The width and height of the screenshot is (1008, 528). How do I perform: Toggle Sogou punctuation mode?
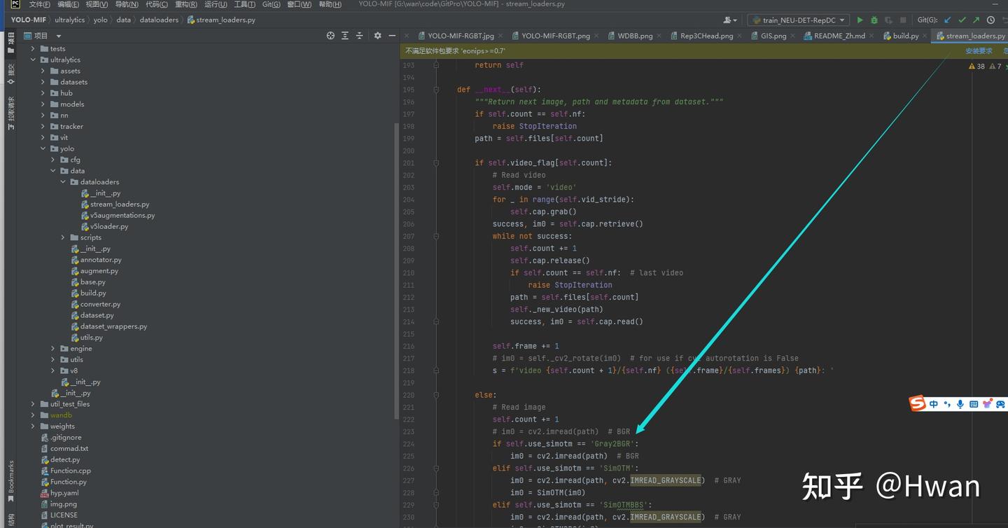(947, 404)
